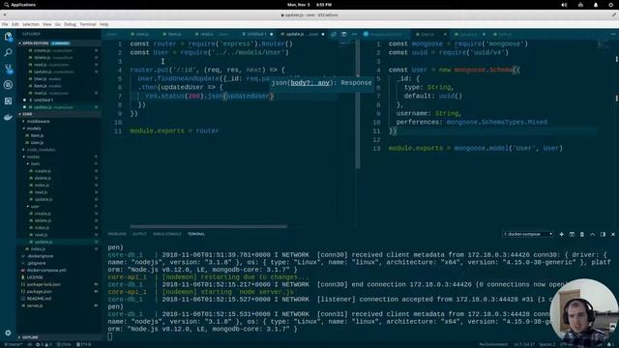The image size is (619, 348).
Task: Click the vertical scrollbar of left editor
Action: pos(358,104)
